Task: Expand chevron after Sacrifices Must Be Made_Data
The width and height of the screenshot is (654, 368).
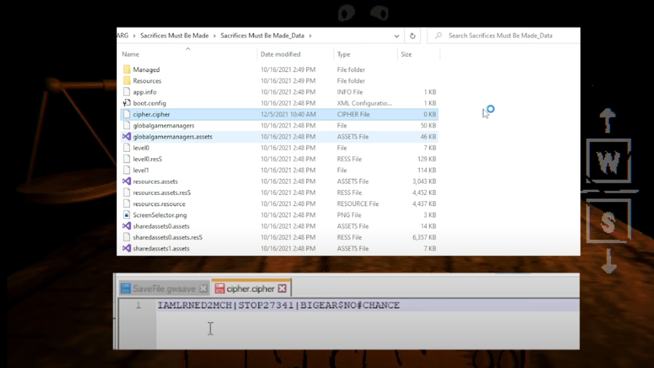Action: pos(310,36)
